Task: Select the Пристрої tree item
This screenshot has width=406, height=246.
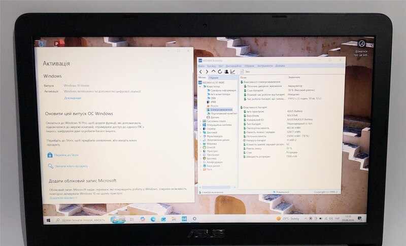Action: (212, 151)
